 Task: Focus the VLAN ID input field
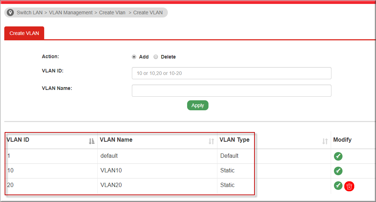(231, 73)
